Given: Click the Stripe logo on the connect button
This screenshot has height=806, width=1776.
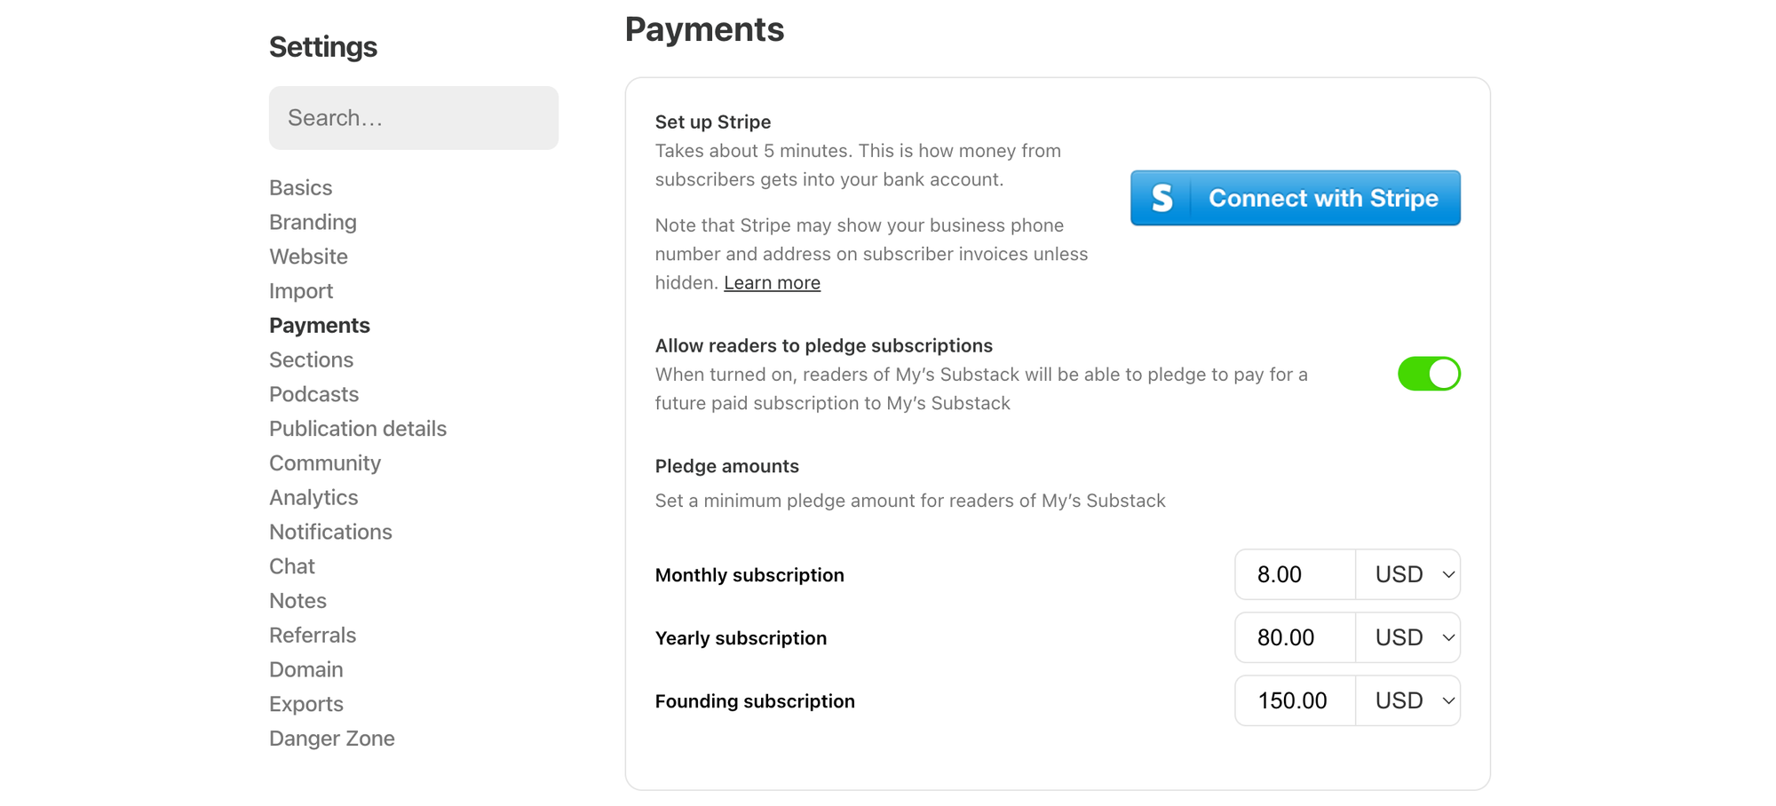Looking at the screenshot, I should (x=1163, y=198).
